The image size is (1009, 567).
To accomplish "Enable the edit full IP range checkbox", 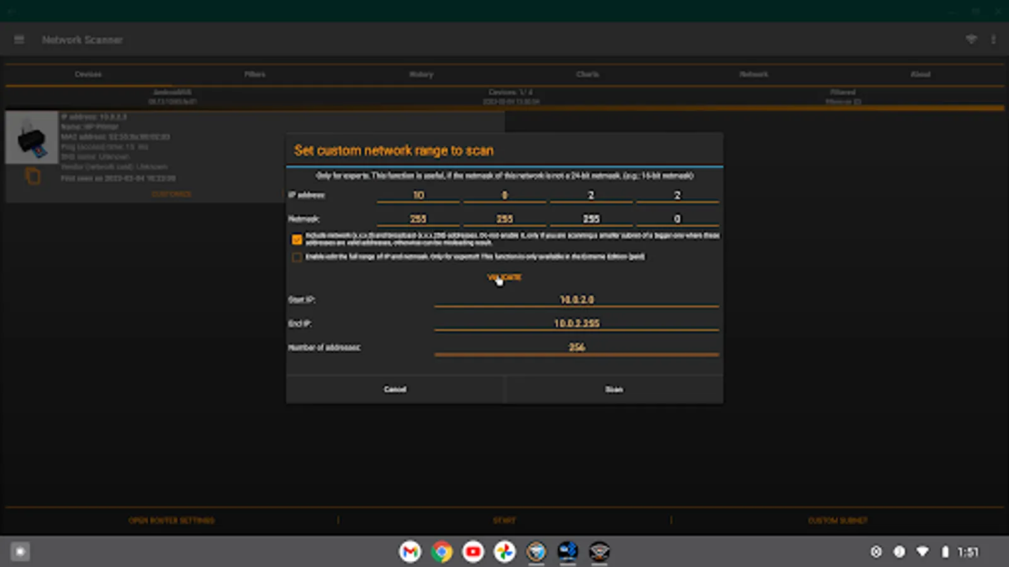I will [x=297, y=257].
